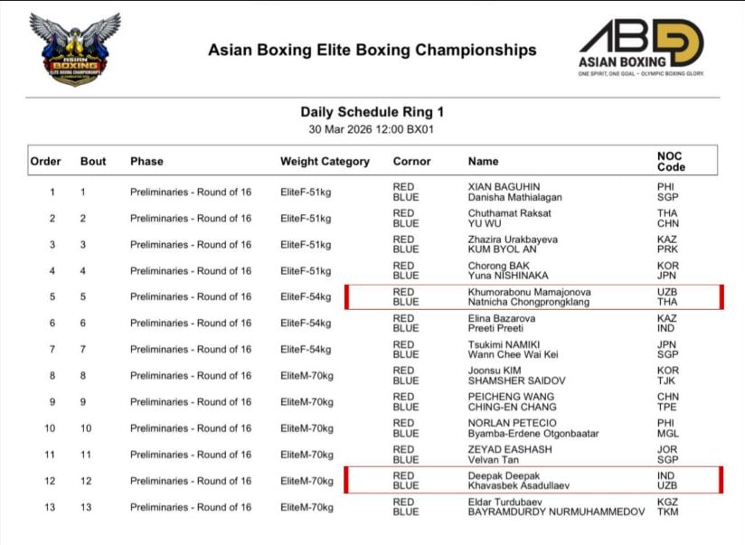745x545 pixels.
Task: Select Natnicha Chongprongklang in highlighted row
Action: 526,302
